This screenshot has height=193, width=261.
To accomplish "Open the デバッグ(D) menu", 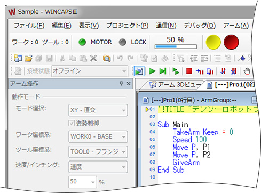I will click(x=200, y=26).
